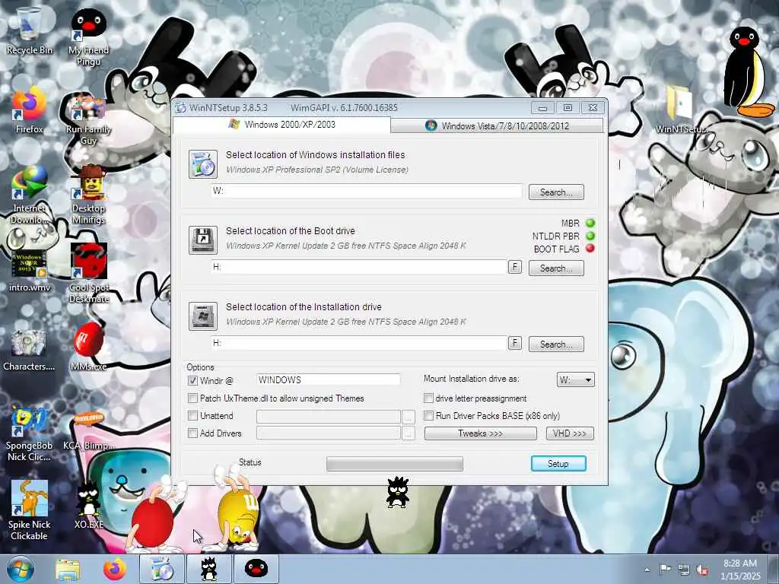779x584 pixels.
Task: Select Internet Download Manager desktop icon
Action: pos(30,194)
